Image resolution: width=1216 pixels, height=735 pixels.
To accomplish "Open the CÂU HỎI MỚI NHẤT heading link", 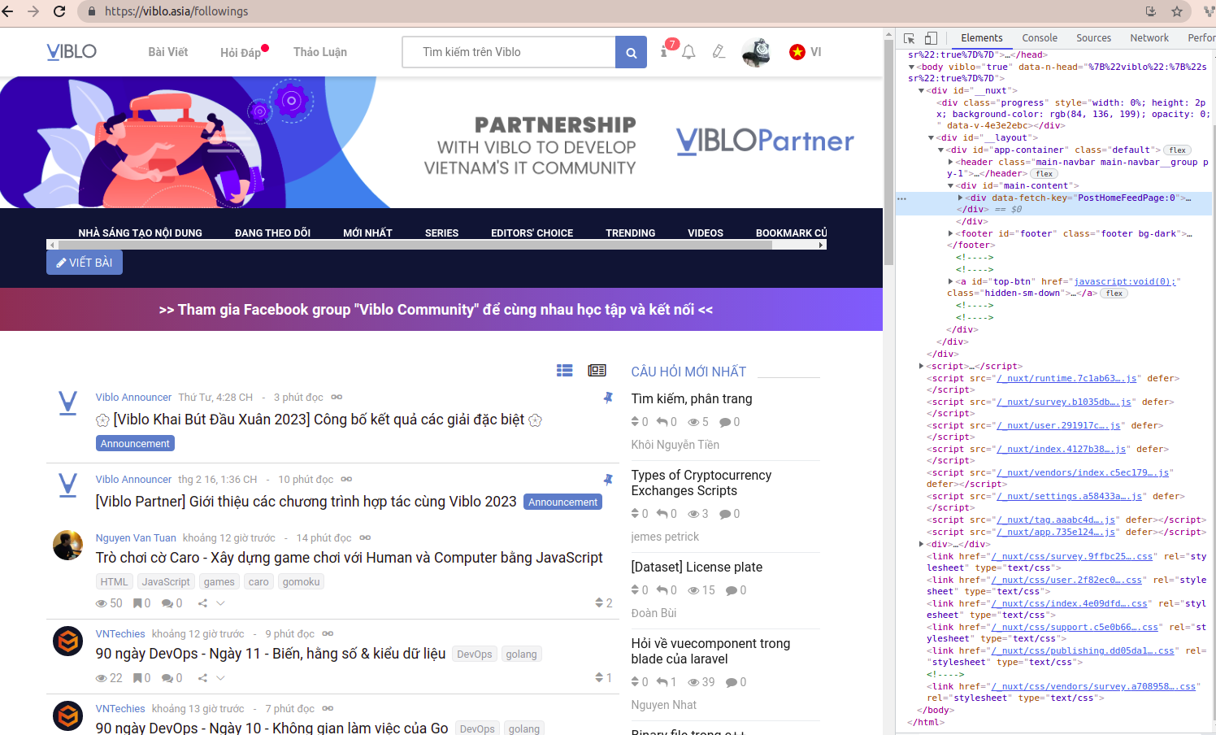I will pyautogui.click(x=688, y=372).
